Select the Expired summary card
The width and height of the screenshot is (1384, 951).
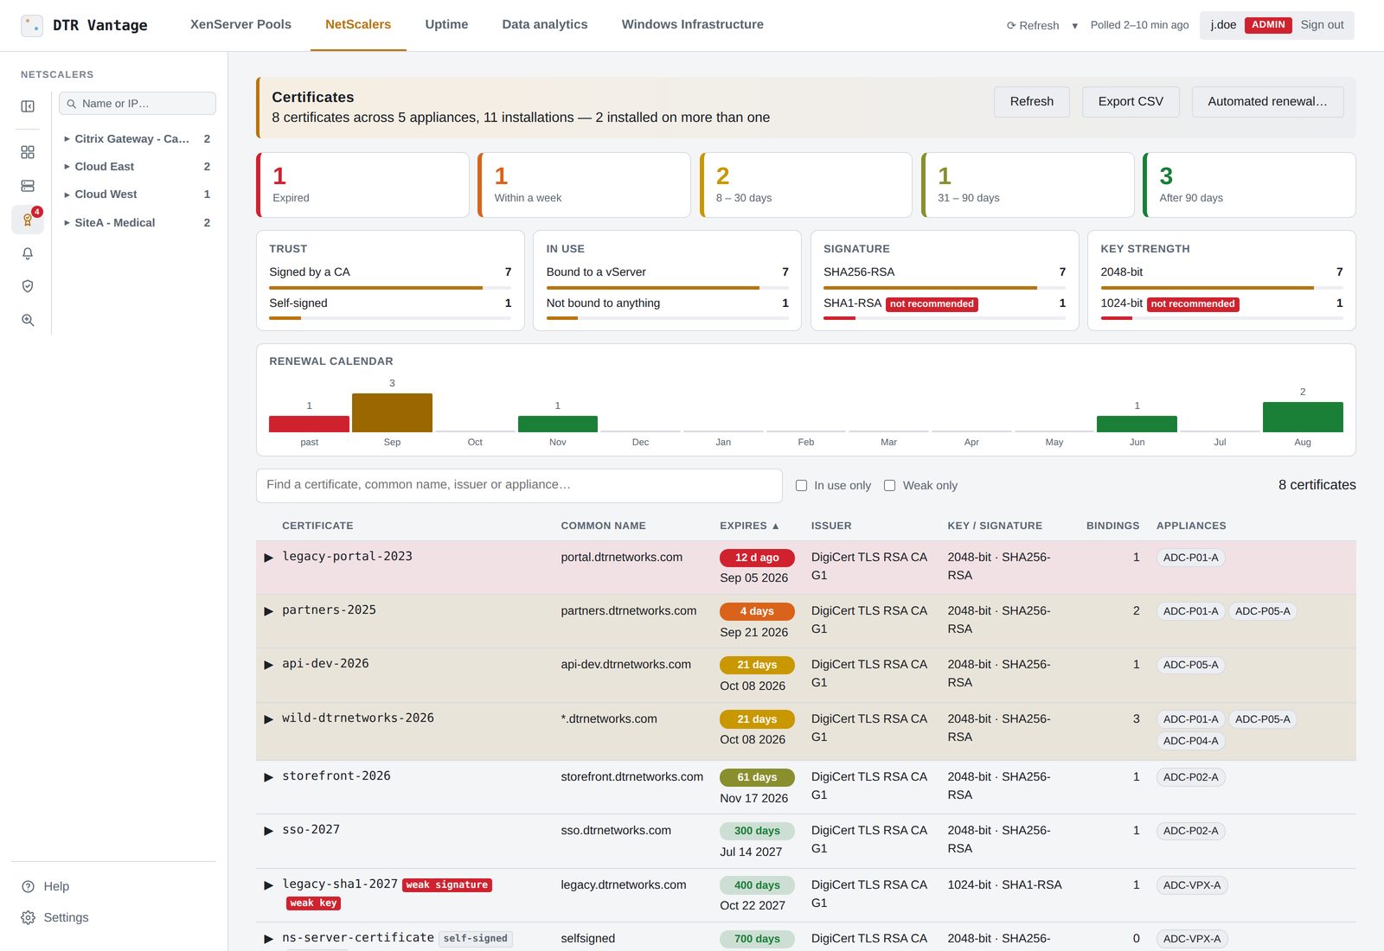(x=362, y=185)
